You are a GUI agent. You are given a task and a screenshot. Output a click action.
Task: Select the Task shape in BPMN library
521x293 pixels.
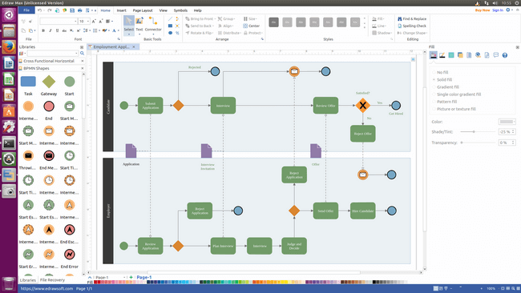click(x=28, y=82)
